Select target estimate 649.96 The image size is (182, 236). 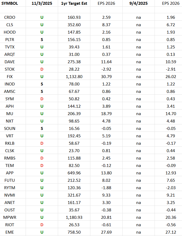(x=74, y=173)
